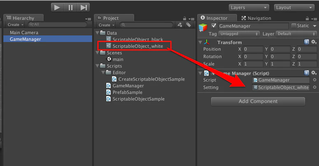Click the Hierarchy search field

[x=57, y=24]
